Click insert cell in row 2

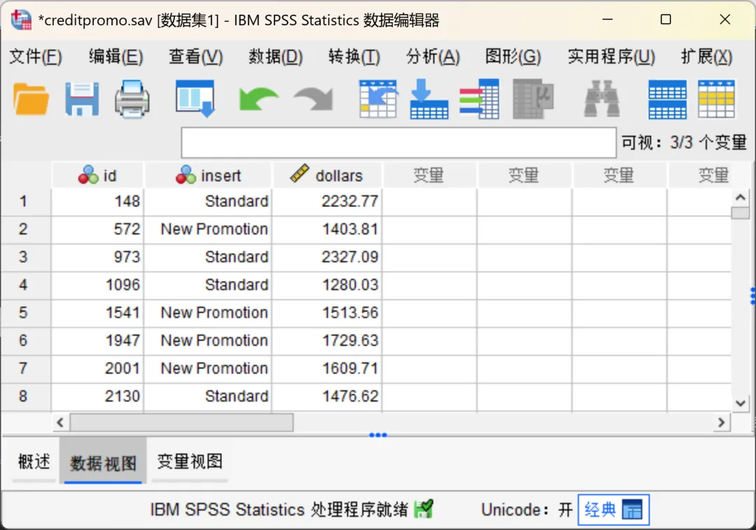tap(208, 229)
